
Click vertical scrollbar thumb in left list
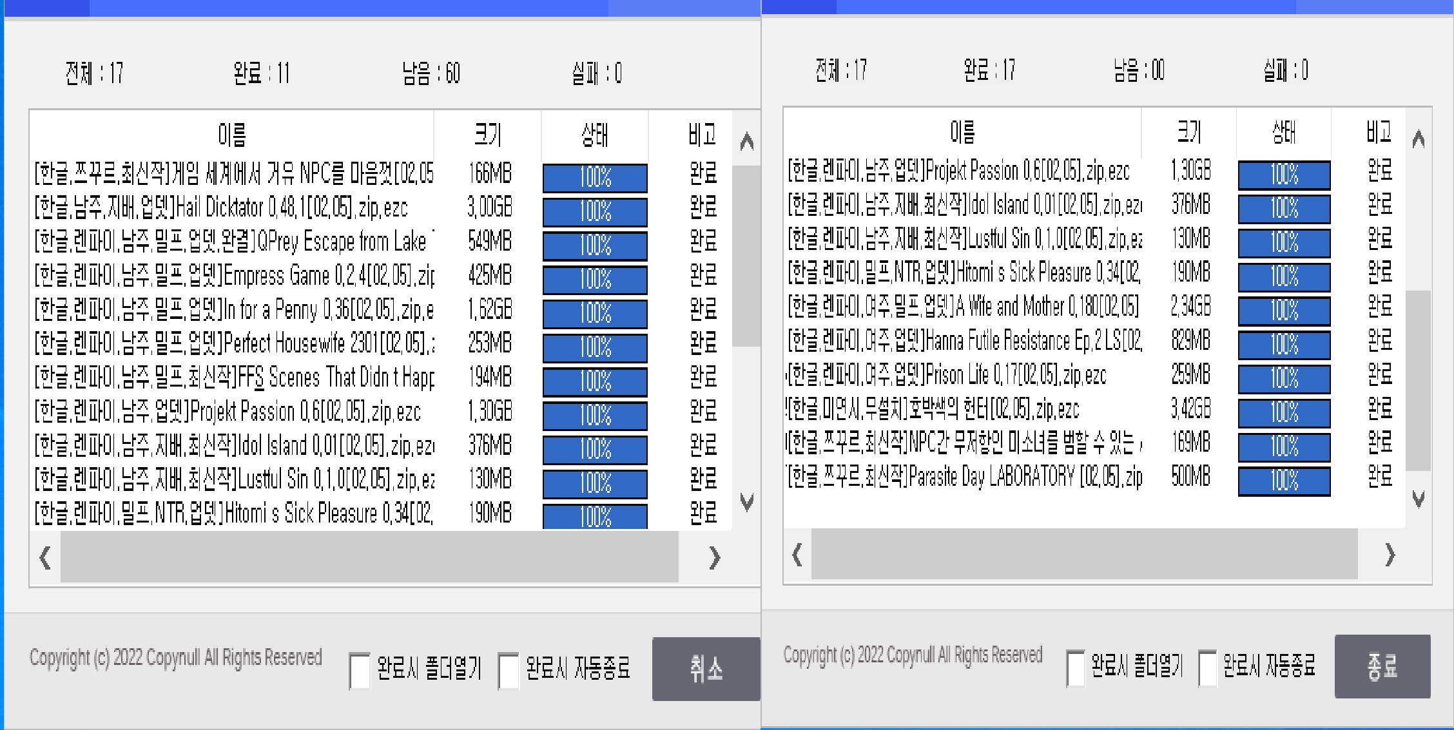pyautogui.click(x=746, y=255)
